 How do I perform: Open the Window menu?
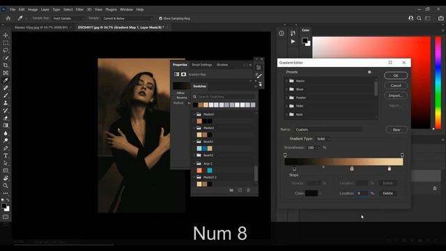coord(126,9)
